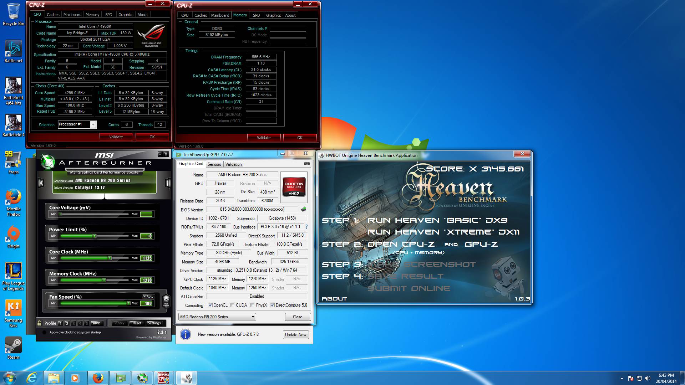The height and width of the screenshot is (385, 685).
Task: Click the Close button in GPU-Z
Action: pos(298,317)
